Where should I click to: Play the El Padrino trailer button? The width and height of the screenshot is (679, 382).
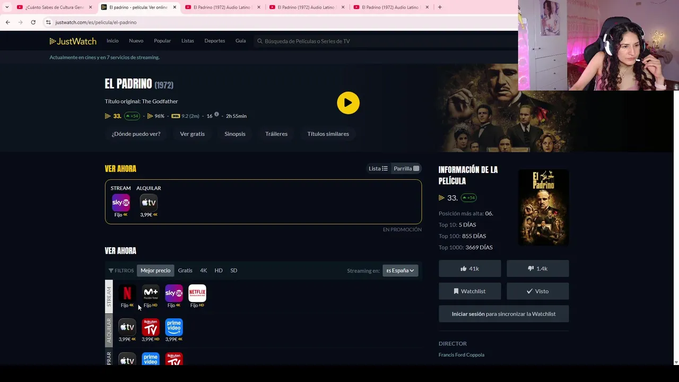(x=348, y=103)
